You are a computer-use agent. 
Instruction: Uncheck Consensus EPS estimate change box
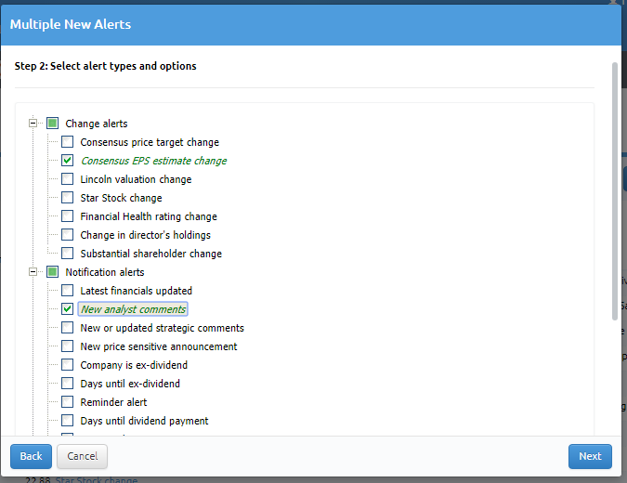pos(67,161)
